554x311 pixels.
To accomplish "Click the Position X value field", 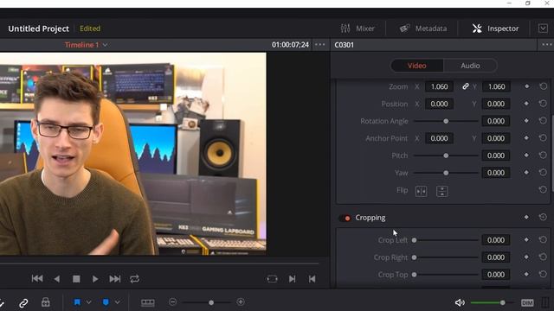I will tap(439, 104).
